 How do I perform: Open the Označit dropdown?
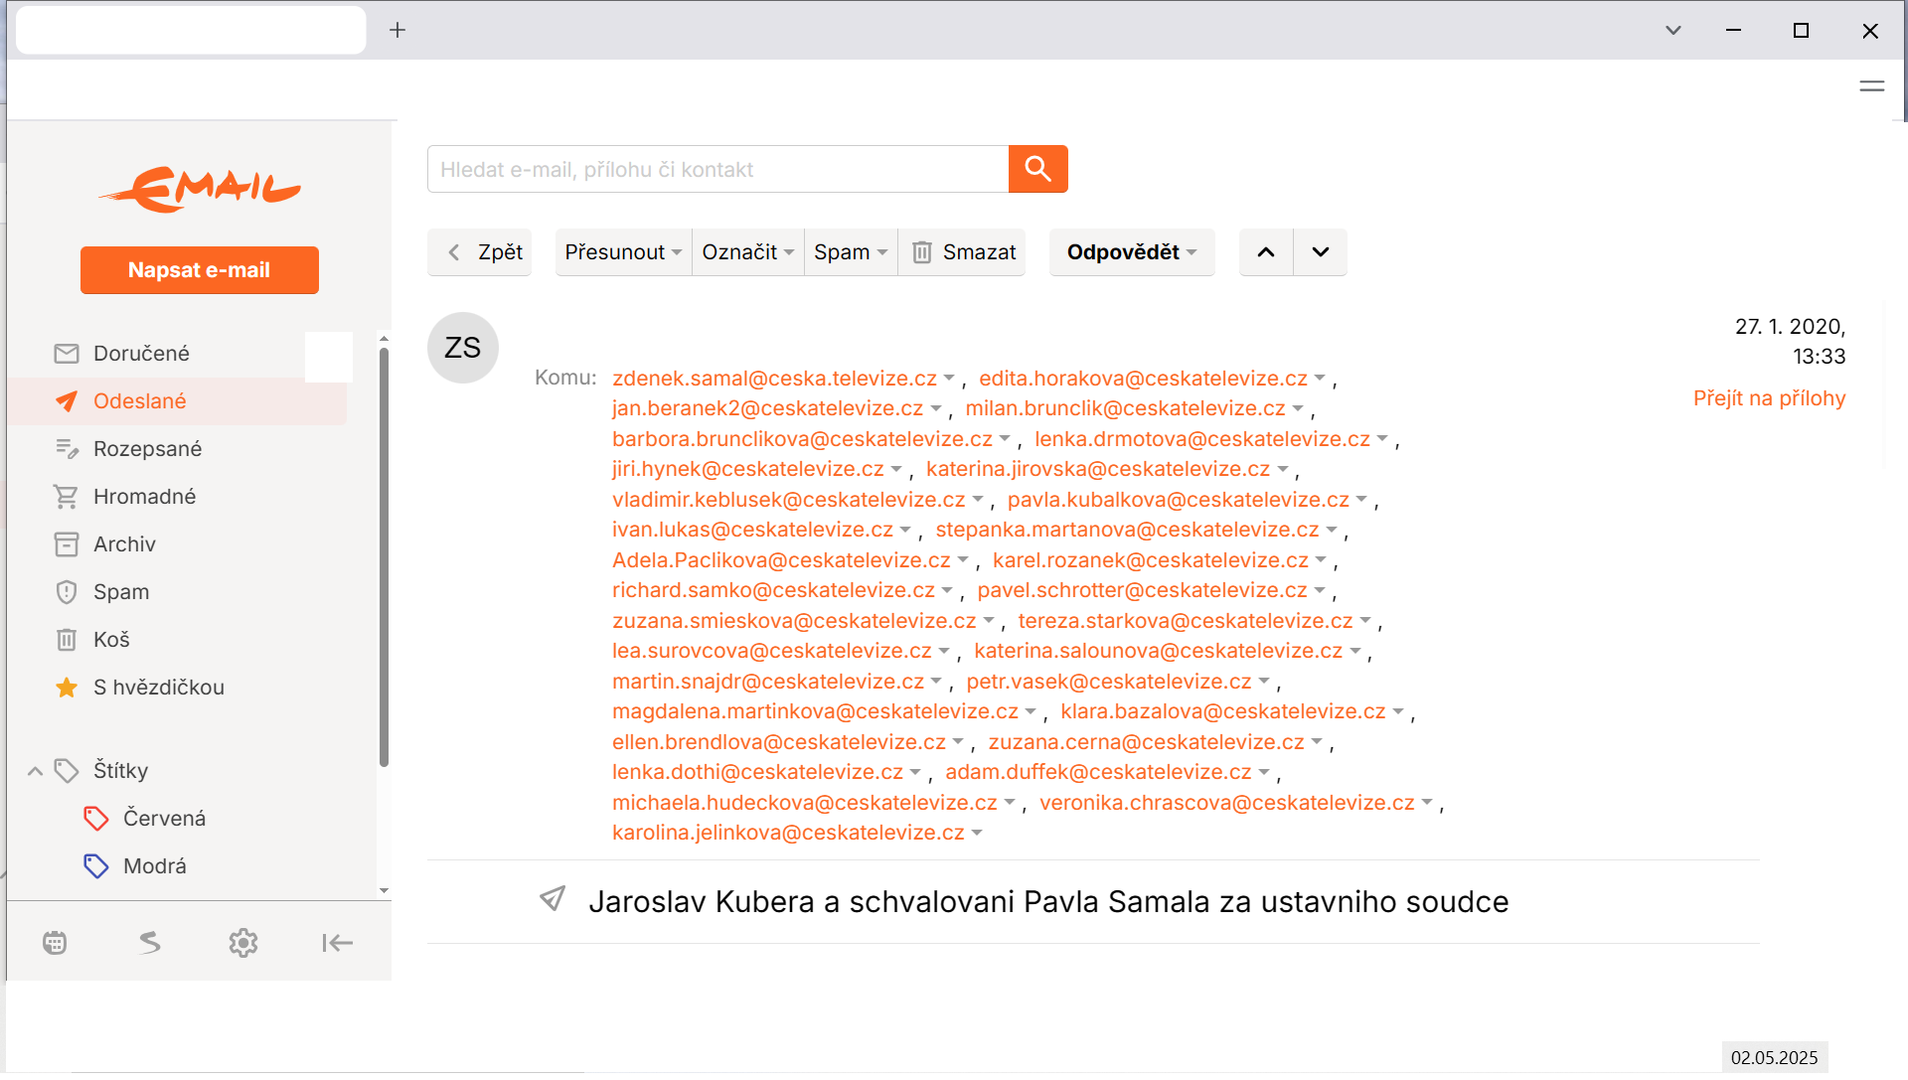748,252
